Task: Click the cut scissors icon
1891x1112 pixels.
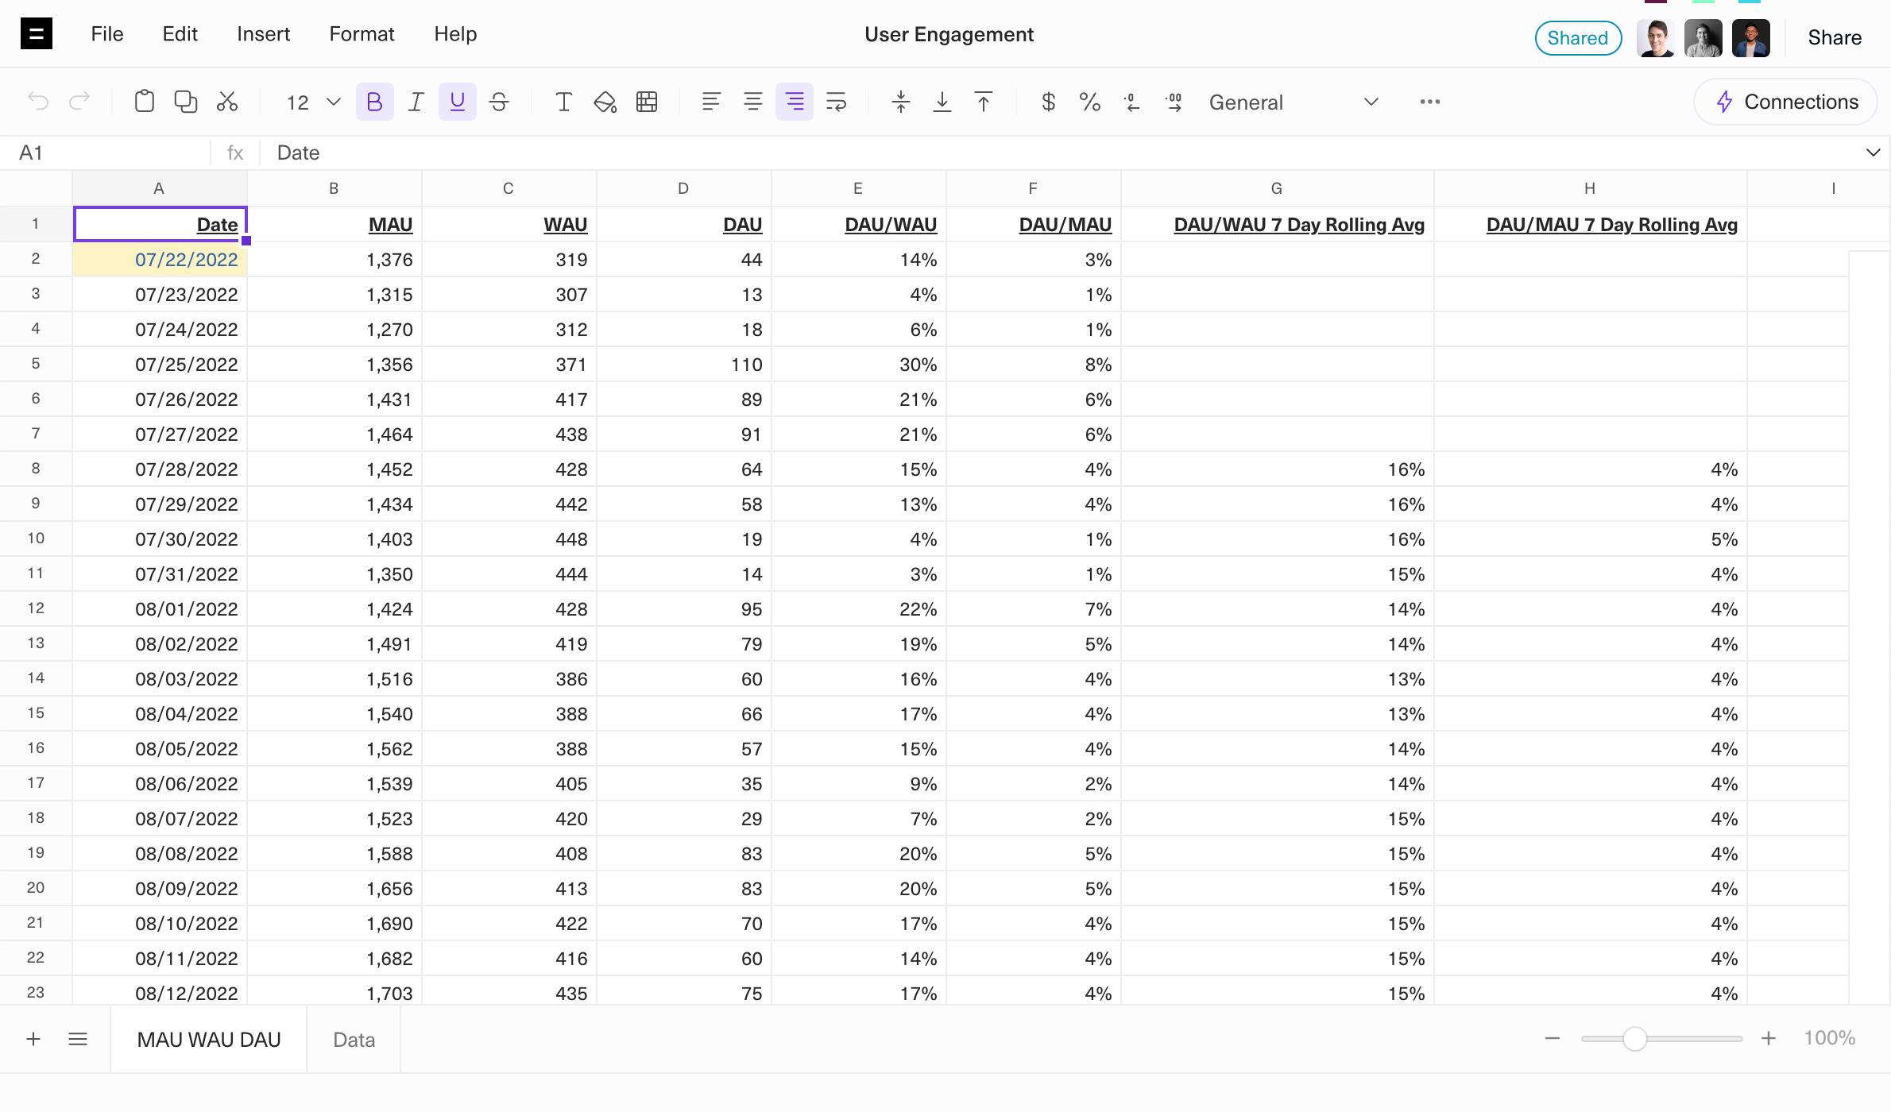Action: point(227,102)
